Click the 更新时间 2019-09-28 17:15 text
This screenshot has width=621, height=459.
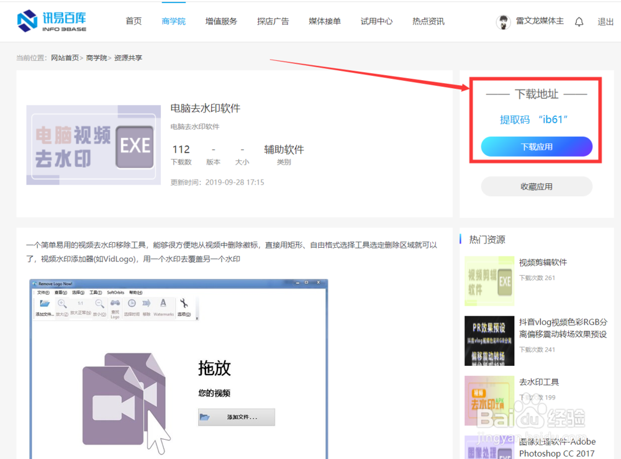217,182
